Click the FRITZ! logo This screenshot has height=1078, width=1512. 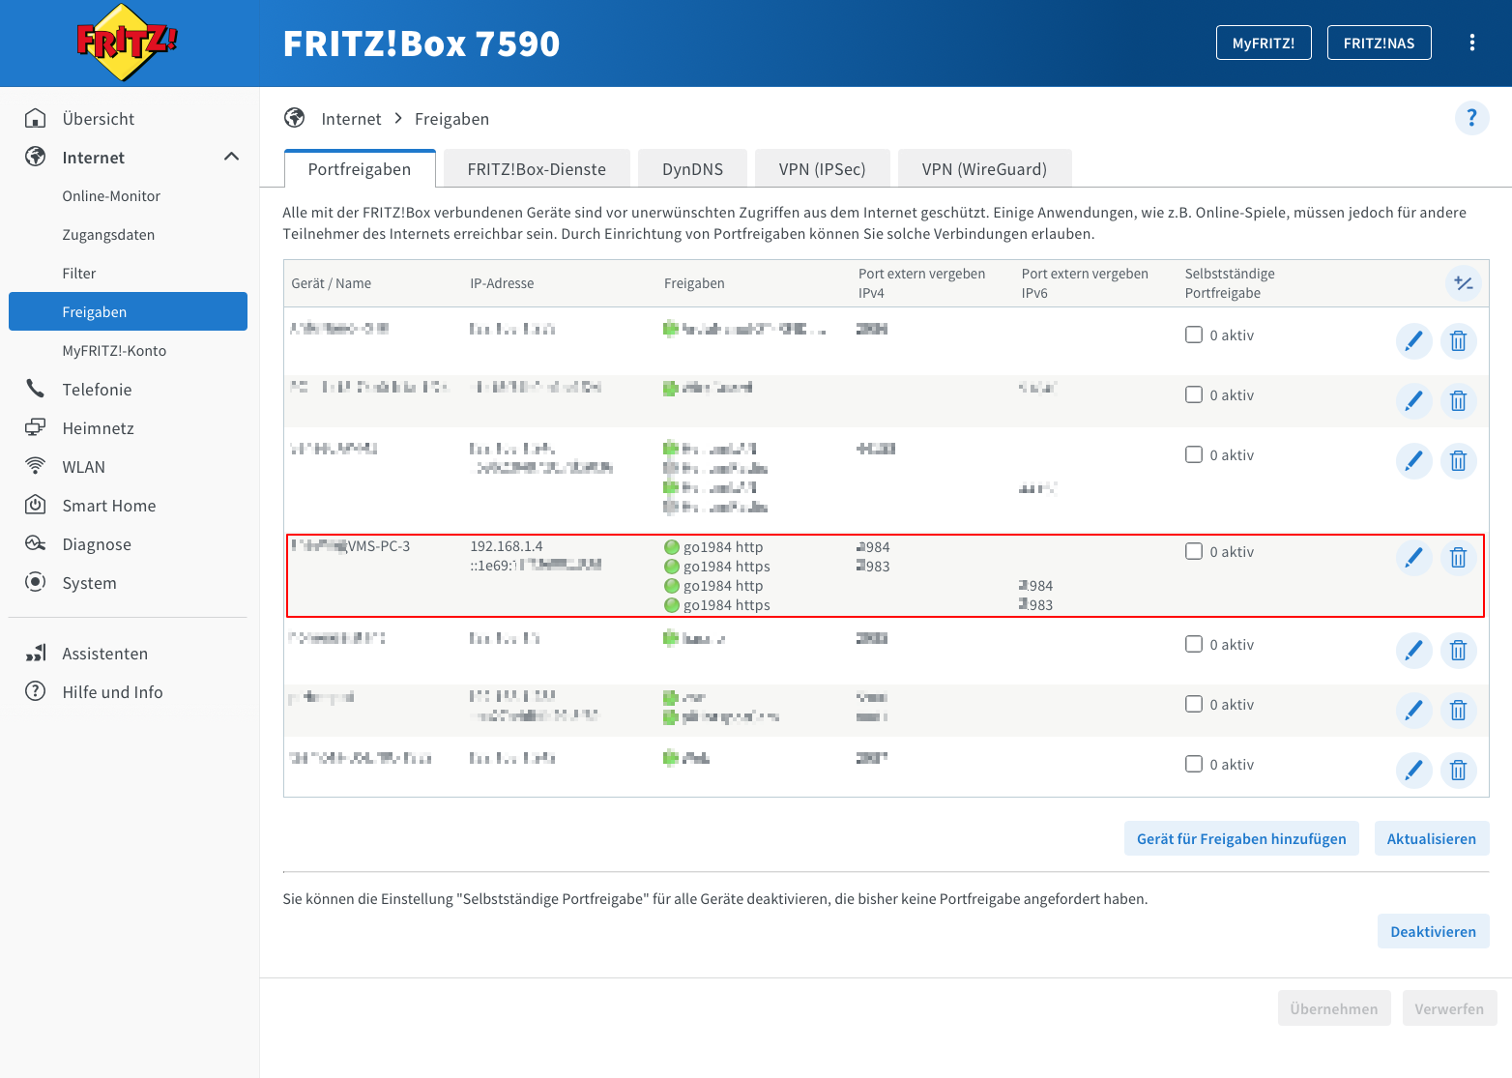point(127,43)
